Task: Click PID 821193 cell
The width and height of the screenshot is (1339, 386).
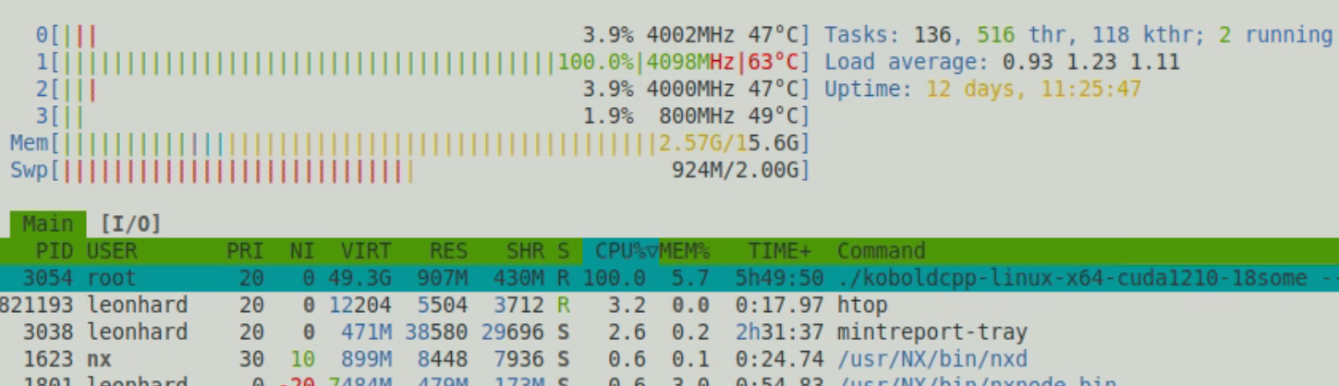Action: (x=37, y=305)
